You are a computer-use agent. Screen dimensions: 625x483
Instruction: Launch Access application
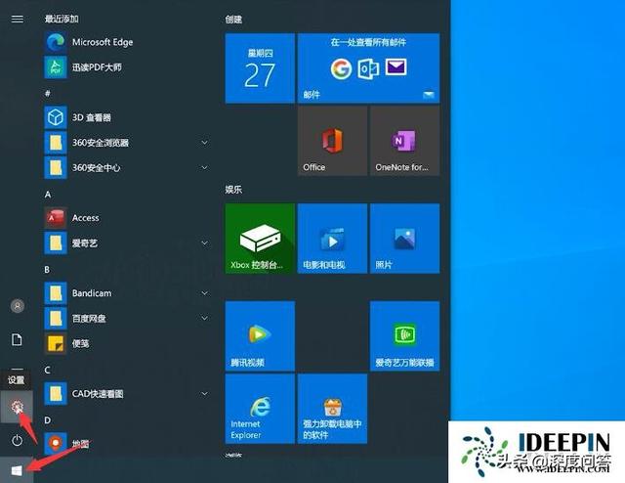128,218
